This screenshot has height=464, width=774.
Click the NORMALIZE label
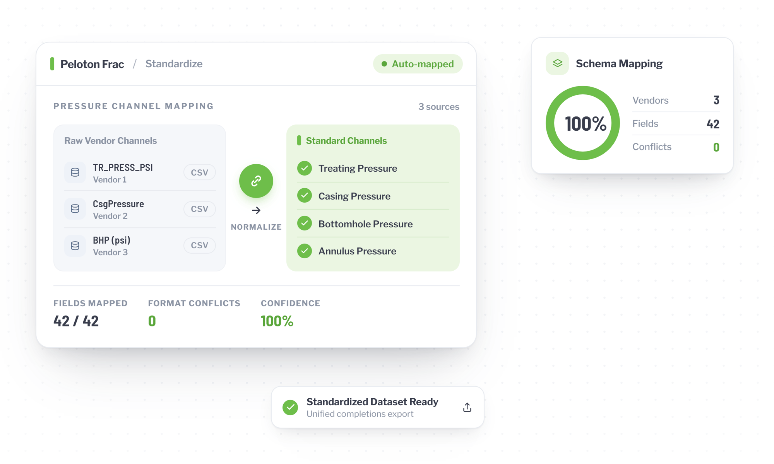point(256,227)
